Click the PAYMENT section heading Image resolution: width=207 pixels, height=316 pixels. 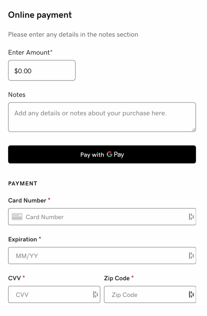pos(23,183)
